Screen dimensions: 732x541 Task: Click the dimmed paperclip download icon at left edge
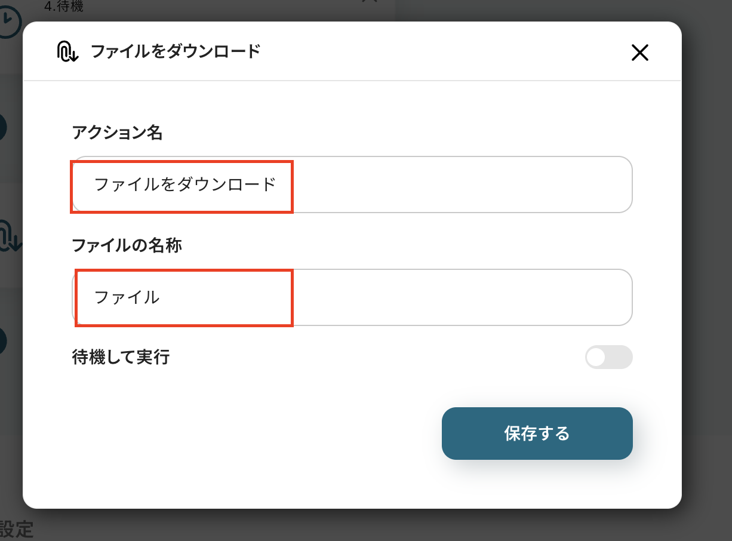pos(10,236)
